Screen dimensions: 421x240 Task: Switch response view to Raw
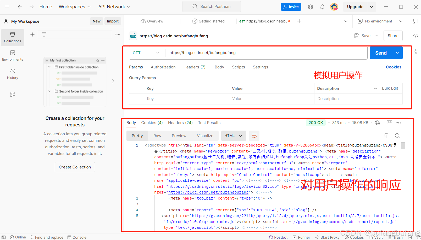pyautogui.click(x=157, y=136)
